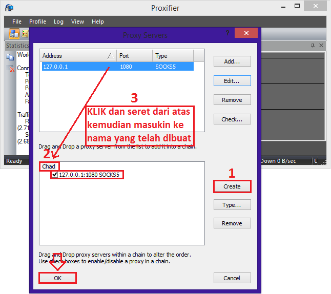Click the Edit... button

point(232,81)
